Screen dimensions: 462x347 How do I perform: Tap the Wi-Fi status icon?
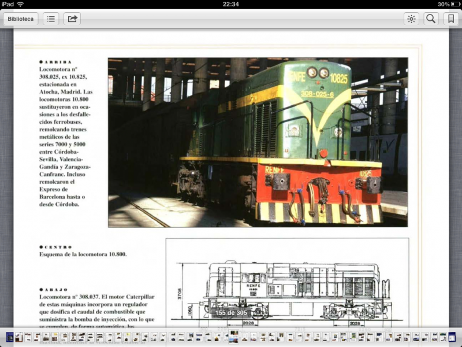(x=20, y=4)
